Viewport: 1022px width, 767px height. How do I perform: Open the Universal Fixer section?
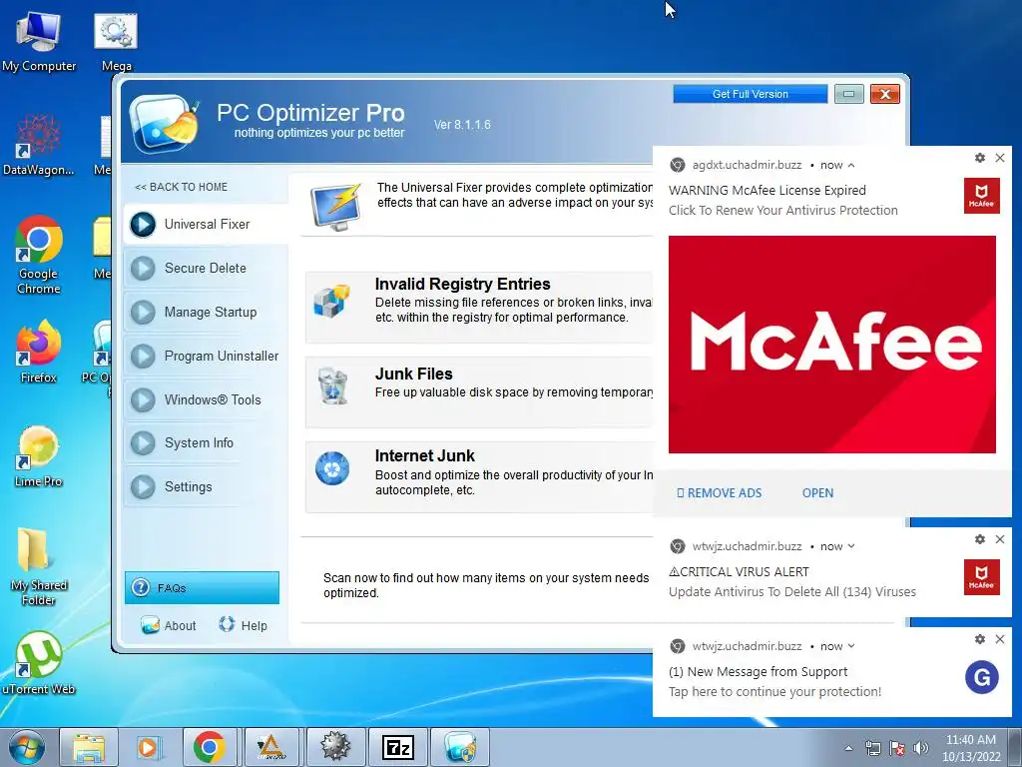[x=206, y=224]
